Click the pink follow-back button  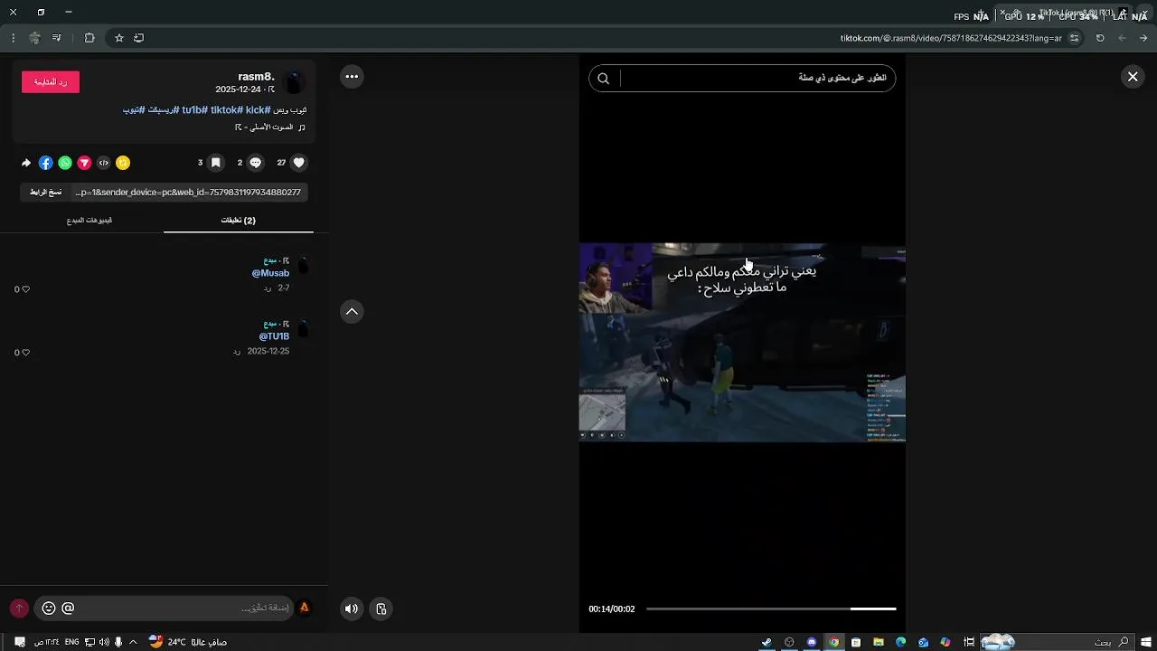(51, 82)
